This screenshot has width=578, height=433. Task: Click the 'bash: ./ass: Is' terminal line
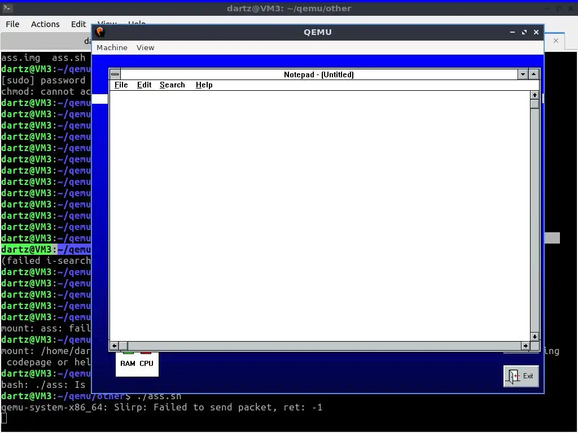coord(43,385)
